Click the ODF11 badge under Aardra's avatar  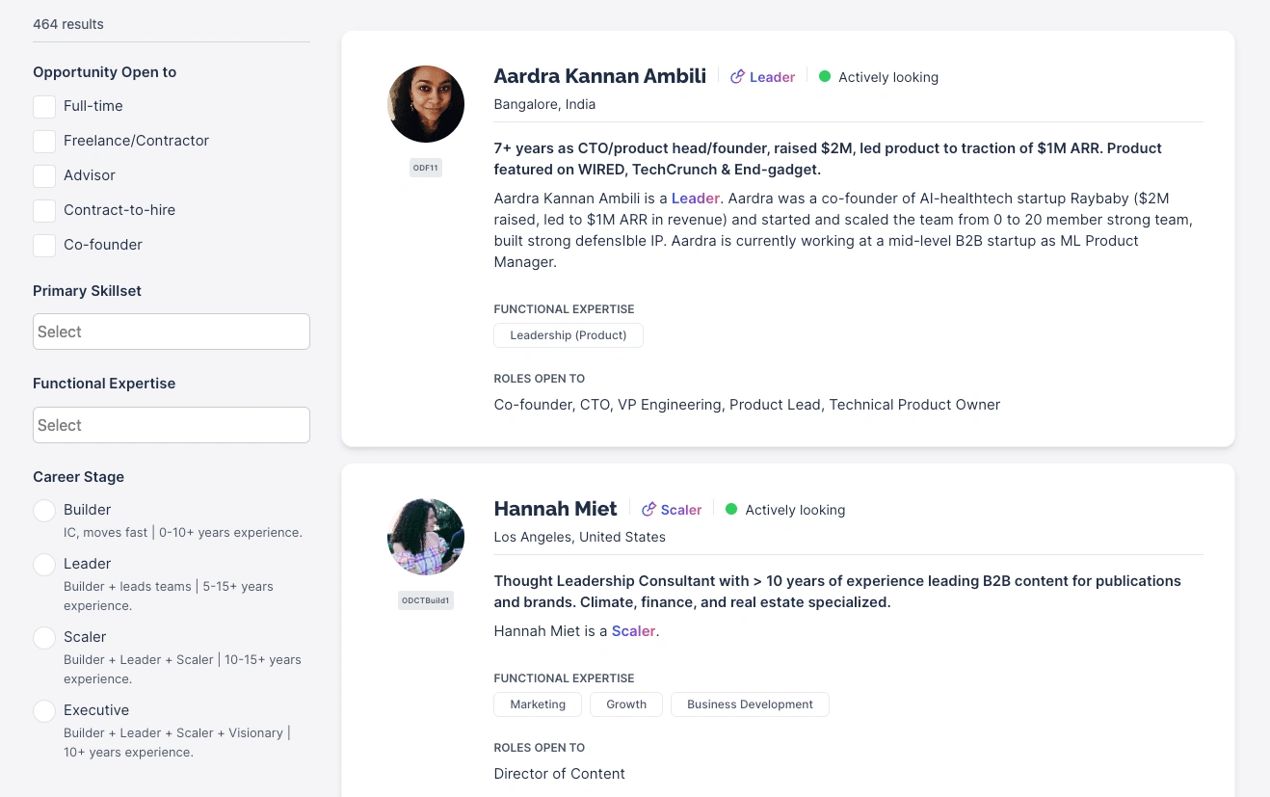coord(426,168)
